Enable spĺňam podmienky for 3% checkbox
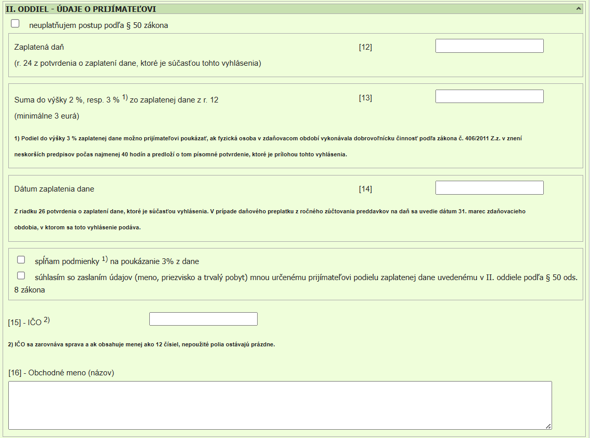The width and height of the screenshot is (592, 438). pyautogui.click(x=21, y=260)
